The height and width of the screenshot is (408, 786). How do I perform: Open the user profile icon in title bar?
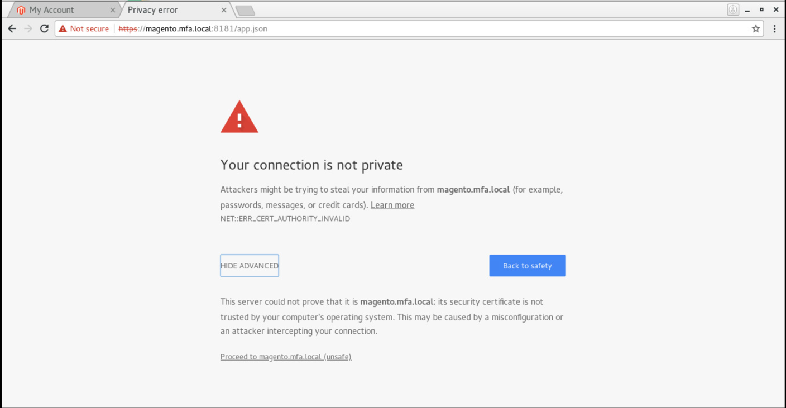coord(733,9)
